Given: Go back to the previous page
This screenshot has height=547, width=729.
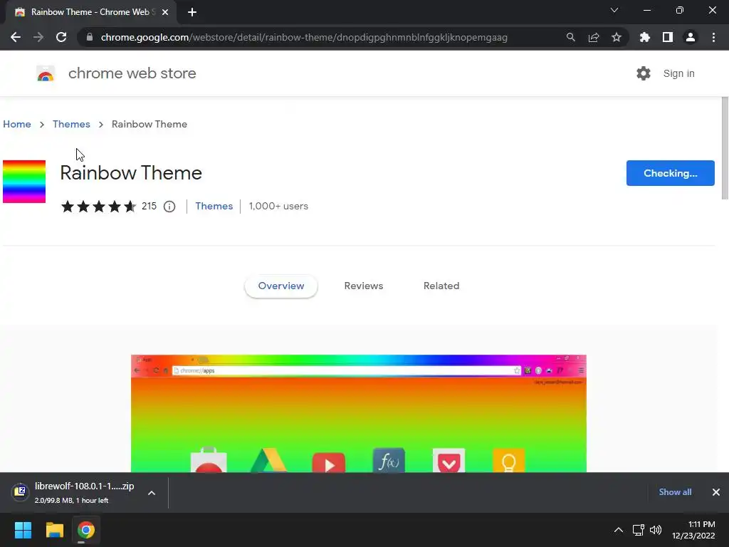Looking at the screenshot, I should pyautogui.click(x=16, y=37).
